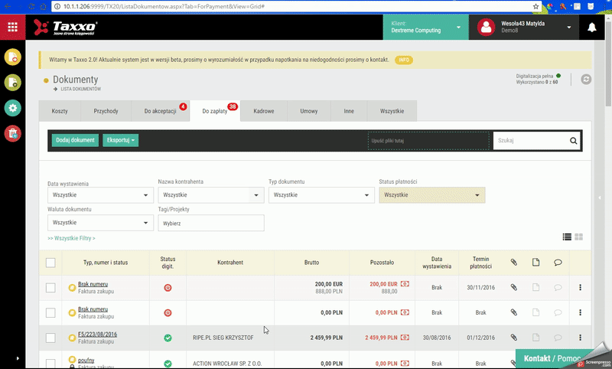Open Brak numeru link in 200,00 EUR row
This screenshot has width=612, height=369.
click(93, 284)
